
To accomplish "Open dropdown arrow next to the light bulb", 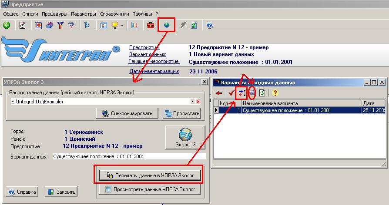I will click(122, 25).
